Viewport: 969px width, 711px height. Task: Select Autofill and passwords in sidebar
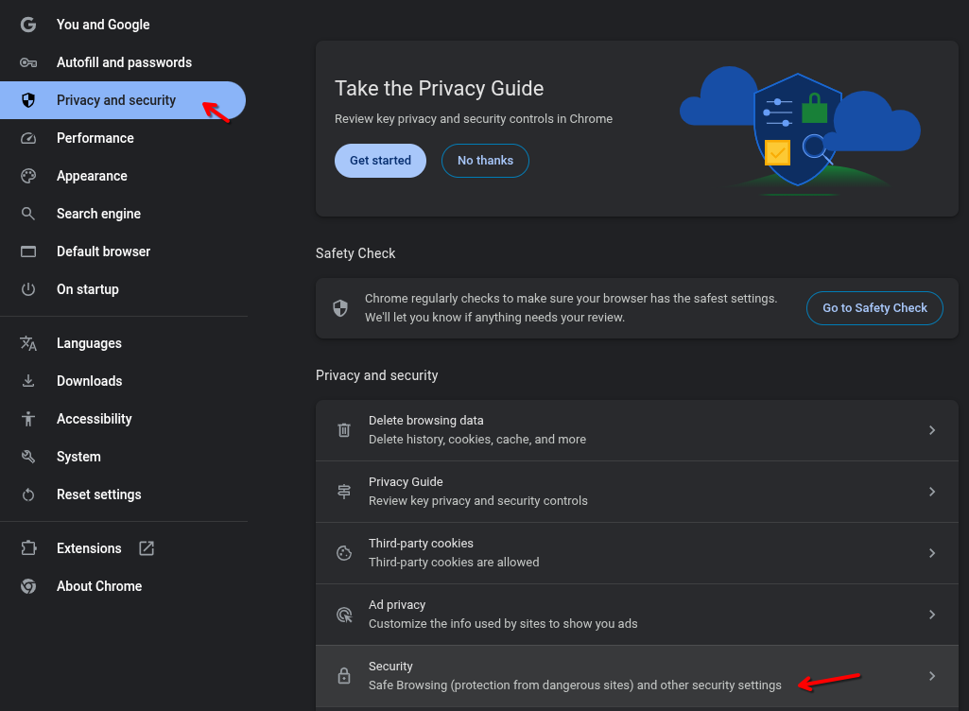click(x=124, y=62)
